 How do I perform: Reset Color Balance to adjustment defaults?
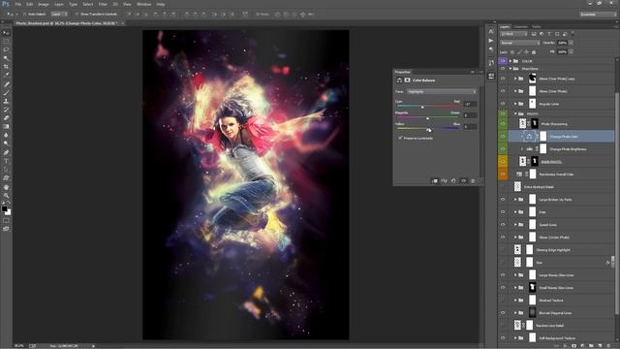(x=453, y=181)
